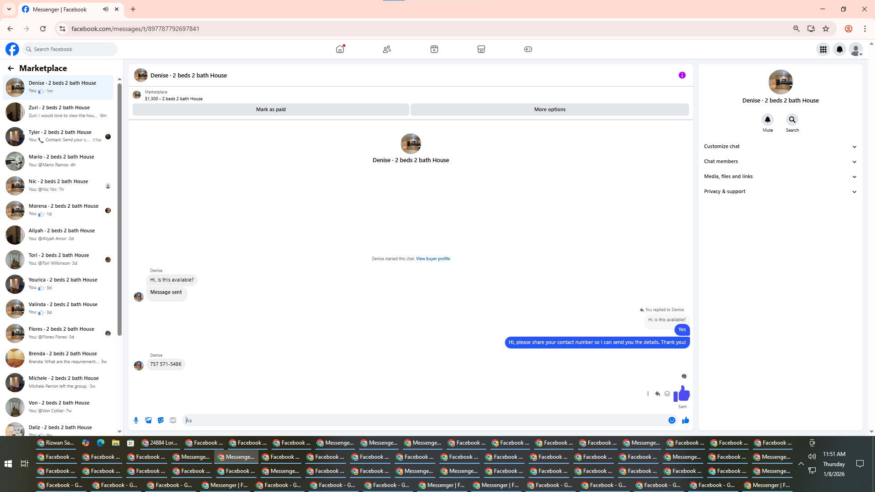This screenshot has width=875, height=492.
Task: Go back from Marketplace chats list
Action: pyautogui.click(x=10, y=68)
